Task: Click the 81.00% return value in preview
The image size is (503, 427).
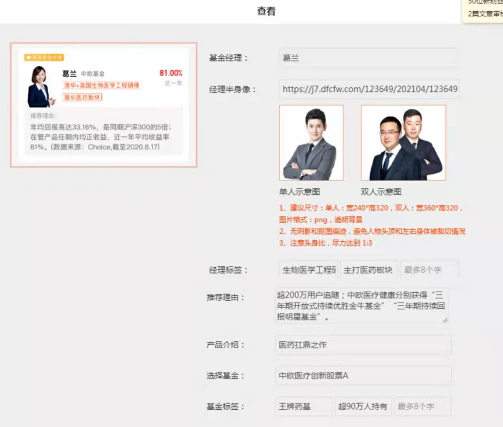Action: click(x=171, y=73)
